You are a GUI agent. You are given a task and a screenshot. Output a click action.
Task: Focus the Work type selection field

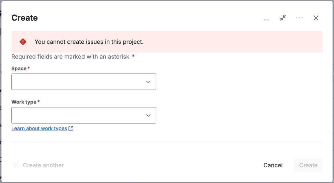coord(84,115)
